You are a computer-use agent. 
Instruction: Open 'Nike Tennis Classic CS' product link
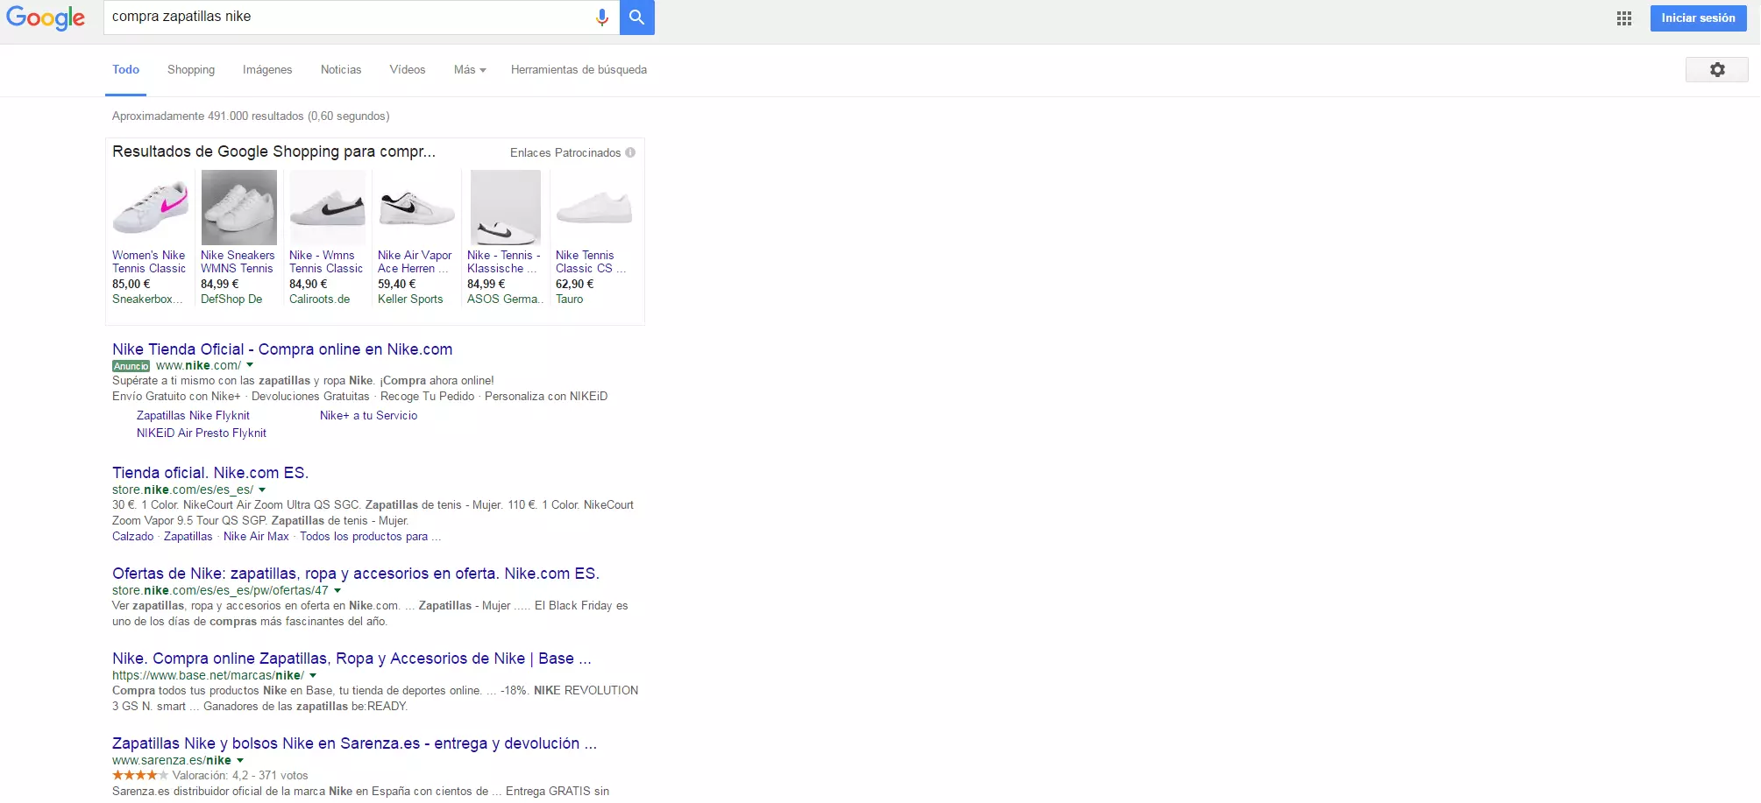pyautogui.click(x=590, y=262)
